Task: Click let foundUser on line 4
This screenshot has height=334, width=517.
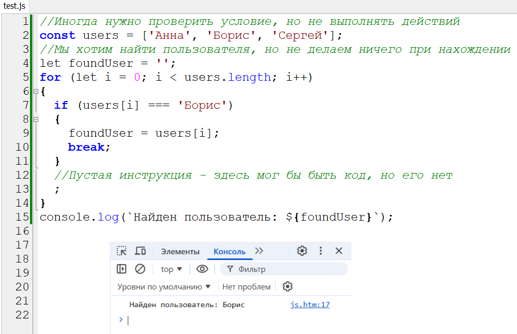Action: 86,63
